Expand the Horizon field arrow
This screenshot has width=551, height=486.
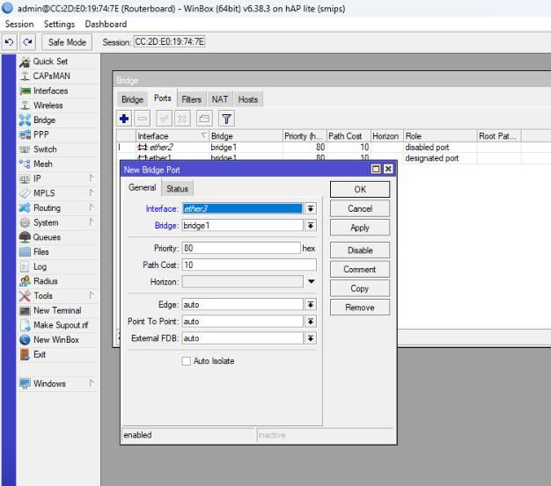311,281
